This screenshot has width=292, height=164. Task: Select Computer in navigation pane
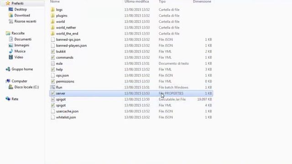(19, 81)
